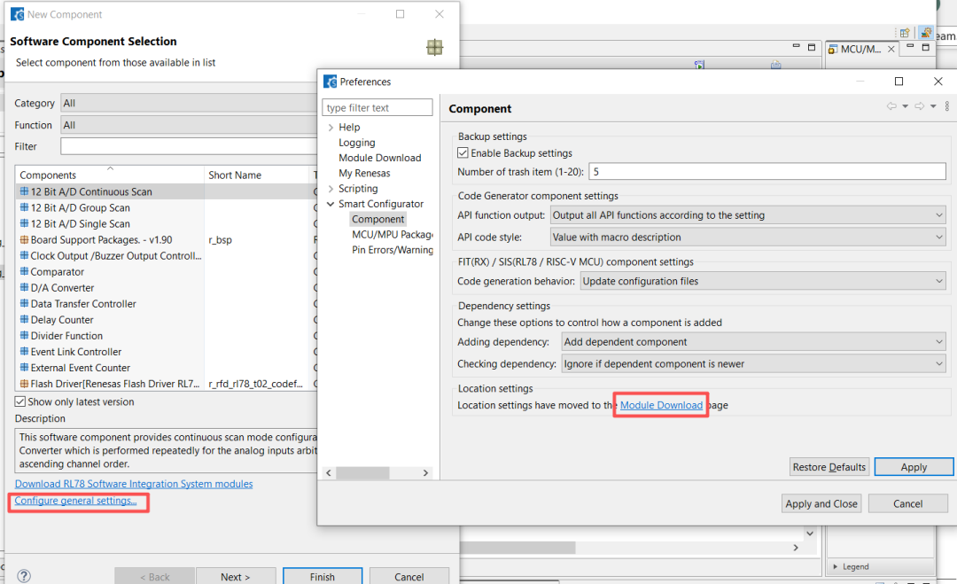
Task: Open the API function output dropdown
Action: pos(748,215)
